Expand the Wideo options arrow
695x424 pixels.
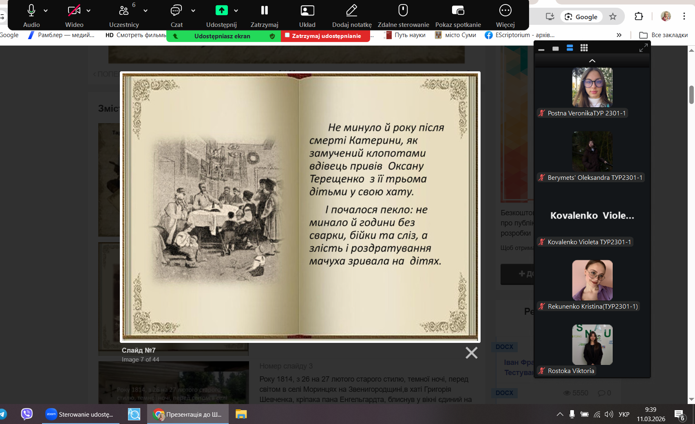click(88, 11)
